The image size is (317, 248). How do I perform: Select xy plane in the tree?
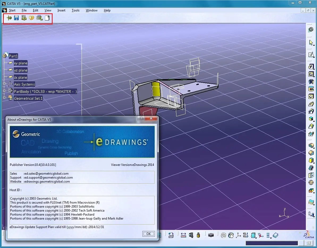coord(20,63)
